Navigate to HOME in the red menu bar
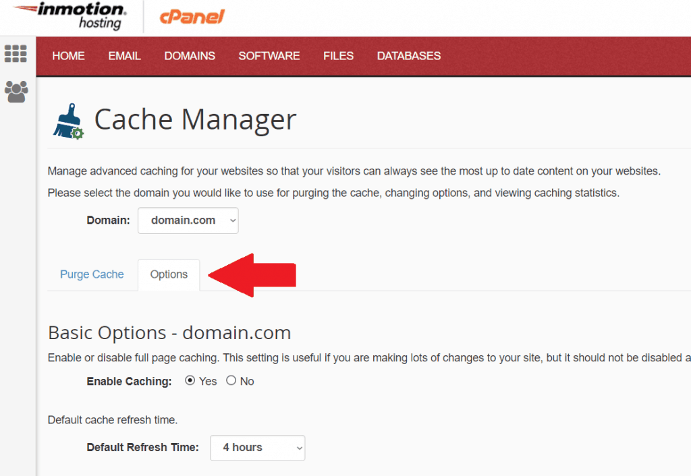The width and height of the screenshot is (691, 476). (x=68, y=56)
